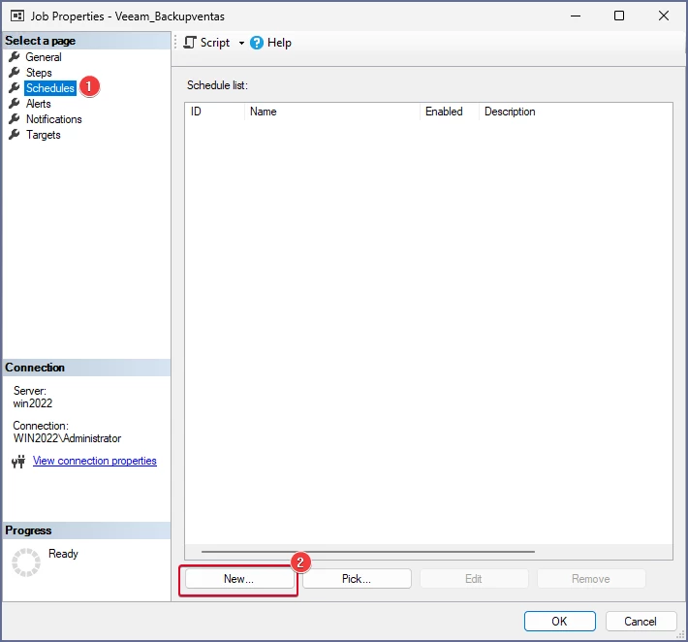Confirm with the OK button
The width and height of the screenshot is (688, 642).
click(560, 622)
